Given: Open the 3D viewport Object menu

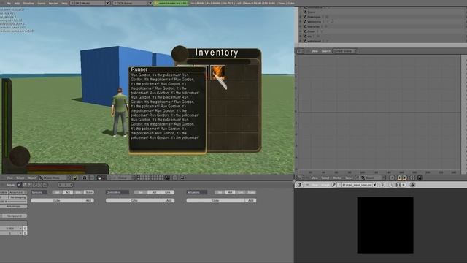Looking at the screenshot, I should point(31,178).
